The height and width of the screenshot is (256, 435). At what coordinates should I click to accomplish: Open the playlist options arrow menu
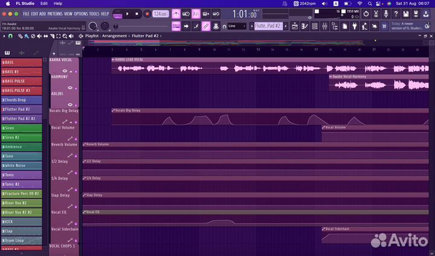pyautogui.click(x=4, y=36)
